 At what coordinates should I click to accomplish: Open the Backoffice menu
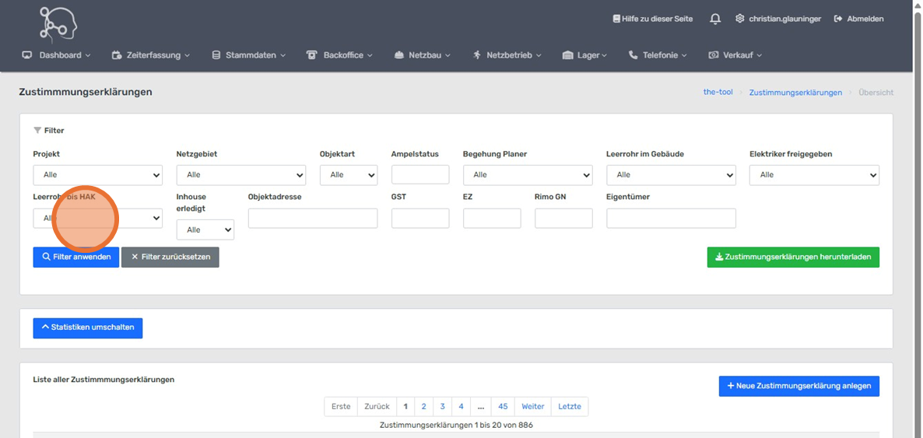[x=340, y=55]
